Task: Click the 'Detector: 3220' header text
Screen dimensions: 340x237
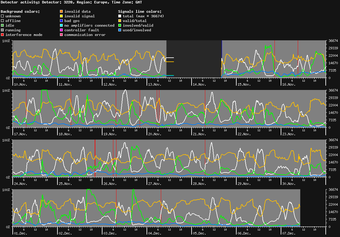Action: pyautogui.click(x=57, y=2)
